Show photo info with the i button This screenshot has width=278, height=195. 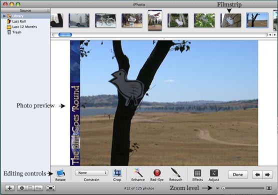(x=22, y=188)
